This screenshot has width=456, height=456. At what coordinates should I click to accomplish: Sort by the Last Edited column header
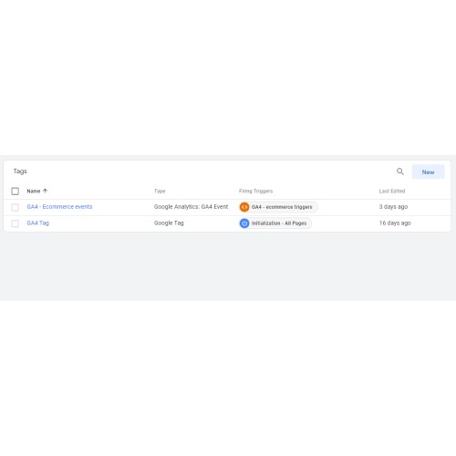(392, 191)
